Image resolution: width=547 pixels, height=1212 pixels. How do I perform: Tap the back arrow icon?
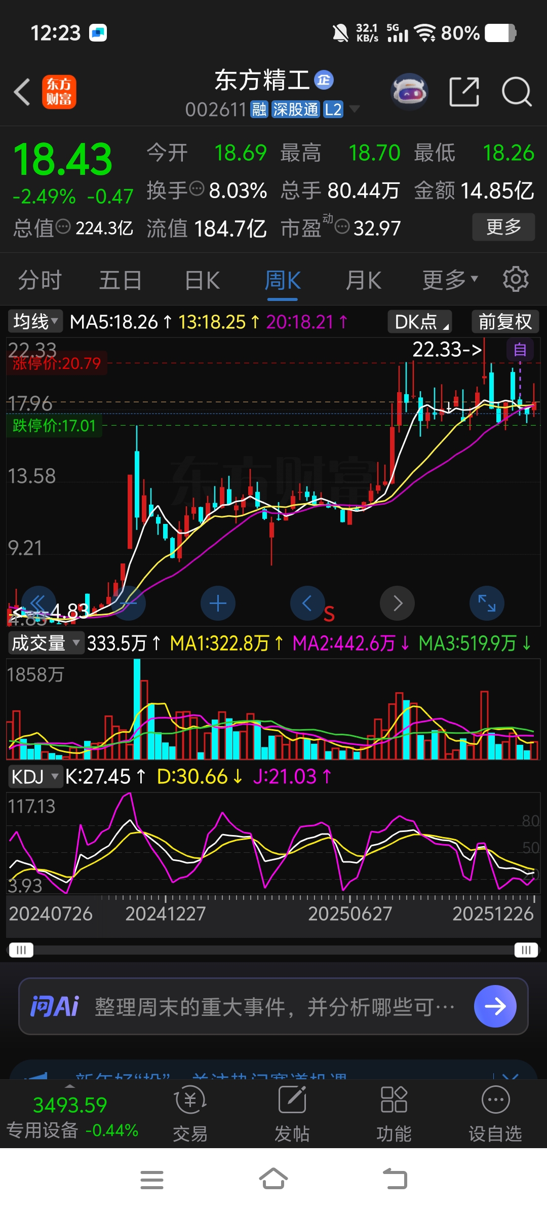22,92
